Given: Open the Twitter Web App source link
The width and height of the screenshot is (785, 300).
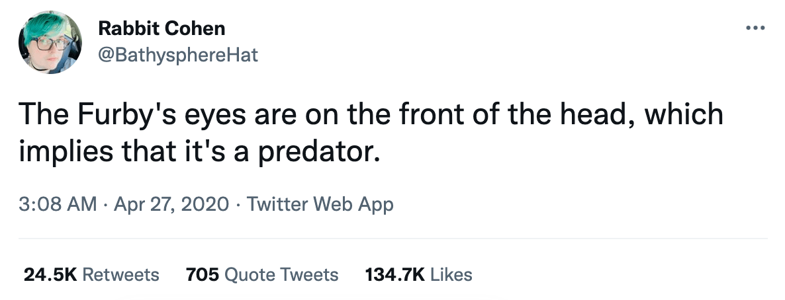Looking at the screenshot, I should click(320, 204).
